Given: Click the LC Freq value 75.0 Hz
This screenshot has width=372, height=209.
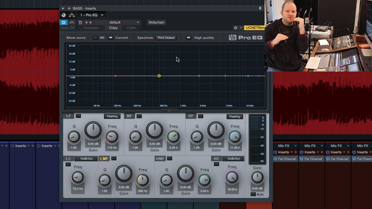Looking at the screenshot, I should pyautogui.click(x=78, y=189).
